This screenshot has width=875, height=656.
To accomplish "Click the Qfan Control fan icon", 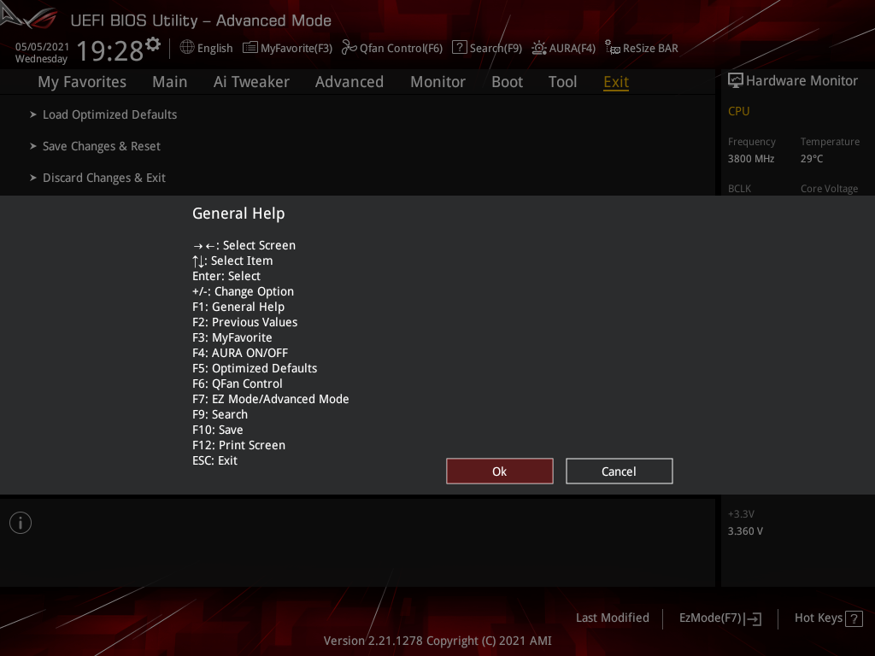I will [x=349, y=48].
